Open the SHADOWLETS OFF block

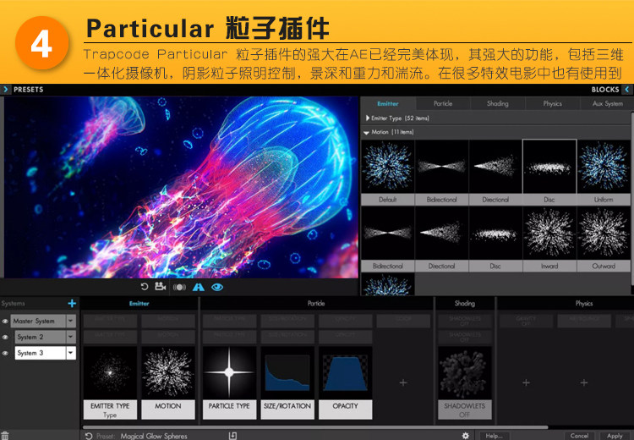[465, 382]
